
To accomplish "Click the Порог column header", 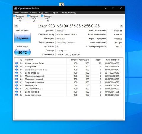I will click(96, 60).
